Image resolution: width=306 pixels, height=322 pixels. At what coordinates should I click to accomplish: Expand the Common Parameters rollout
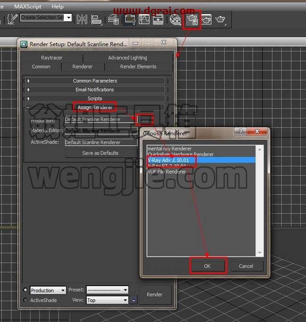tap(95, 81)
